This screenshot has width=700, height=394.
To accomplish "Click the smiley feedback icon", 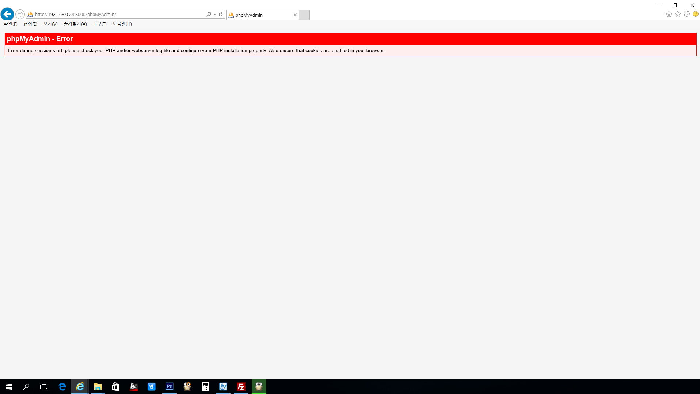I will [x=696, y=14].
